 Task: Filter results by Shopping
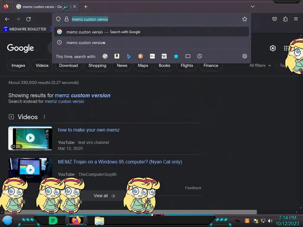tap(97, 65)
